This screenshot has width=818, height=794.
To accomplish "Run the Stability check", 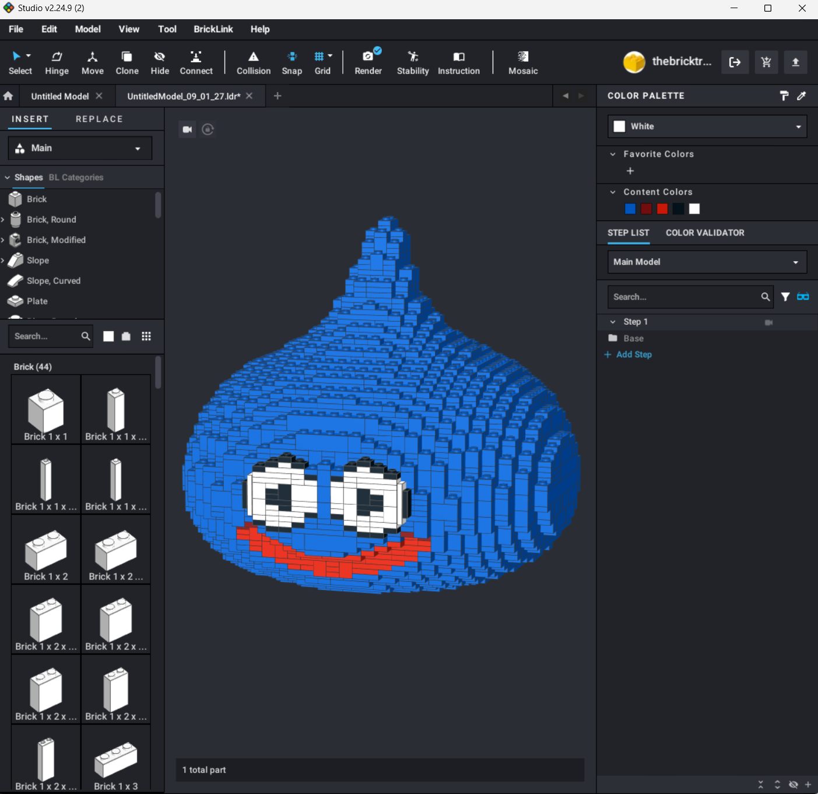I will pos(413,62).
